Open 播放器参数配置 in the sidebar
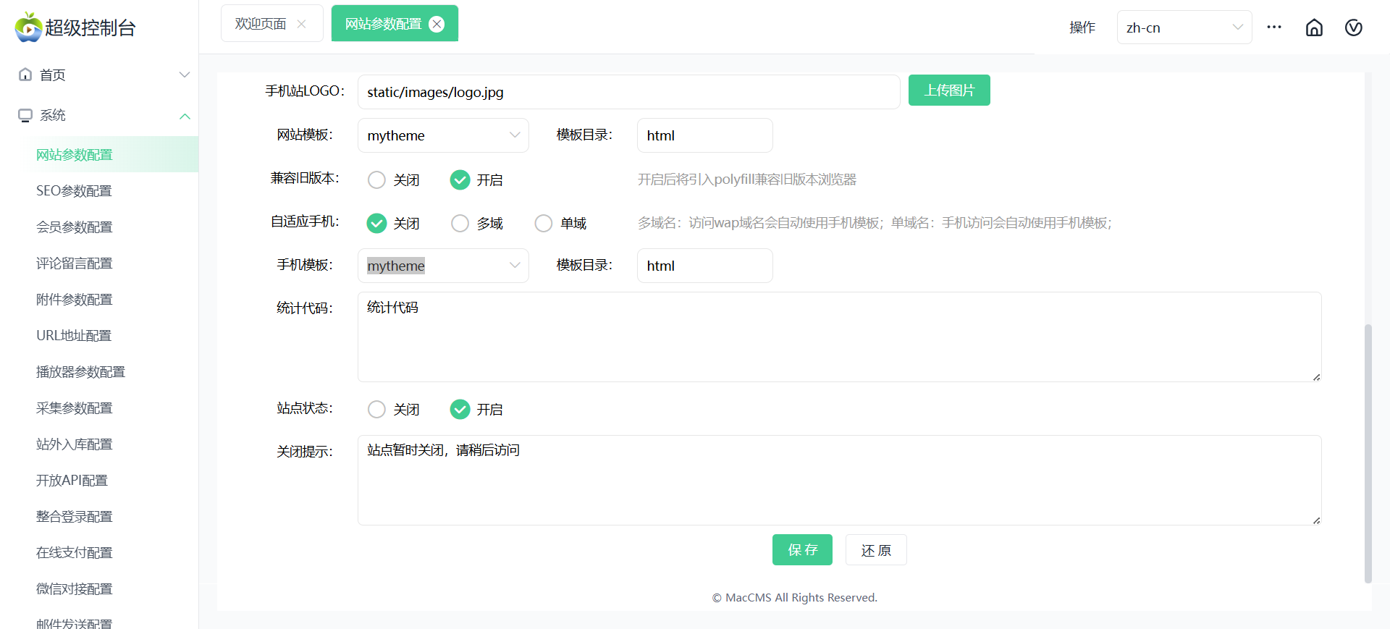The height and width of the screenshot is (629, 1390). coord(99,371)
